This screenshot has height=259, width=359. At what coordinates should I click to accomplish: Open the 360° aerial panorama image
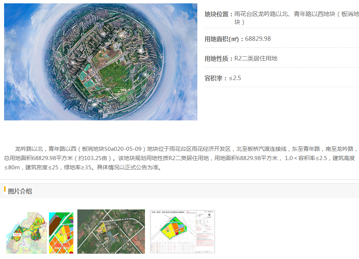100,62
